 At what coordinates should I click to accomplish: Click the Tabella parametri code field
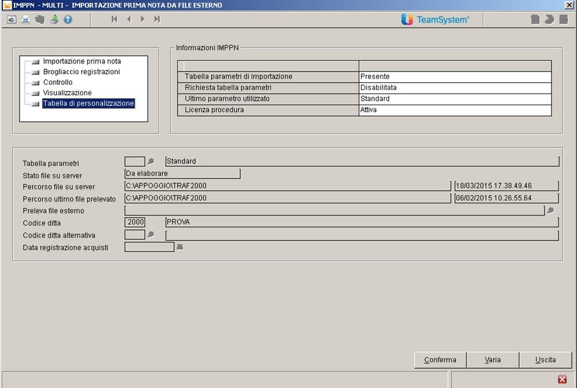pos(135,161)
